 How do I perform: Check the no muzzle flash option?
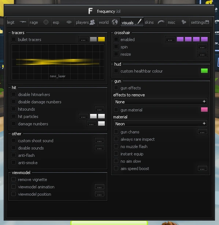coord(116,146)
